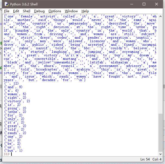The width and height of the screenshot is (165, 164).
Task: Click the output line ('great', 2)
Action: tap(15, 126)
